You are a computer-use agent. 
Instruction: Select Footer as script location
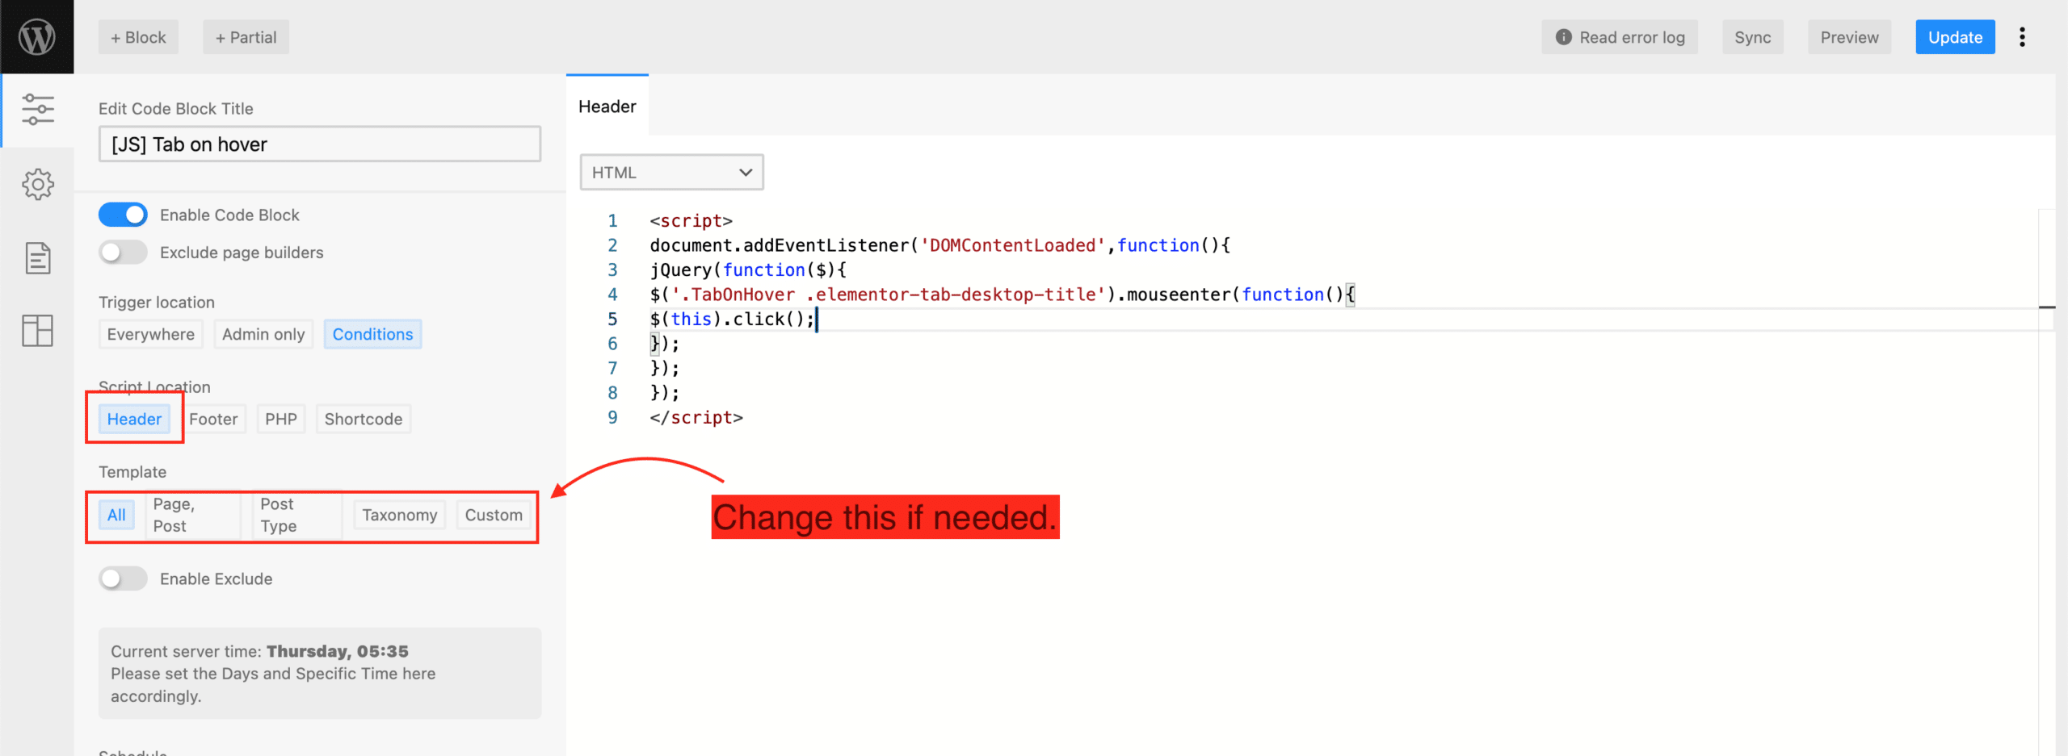214,419
